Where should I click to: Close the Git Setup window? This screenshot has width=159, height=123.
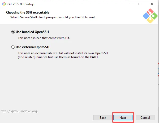[152, 4]
